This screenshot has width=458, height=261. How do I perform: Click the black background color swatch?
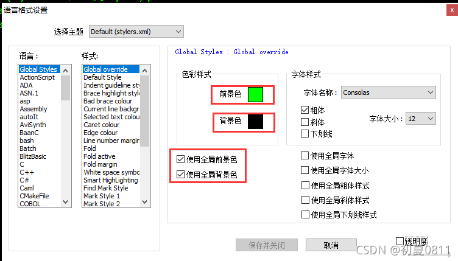pyautogui.click(x=255, y=121)
